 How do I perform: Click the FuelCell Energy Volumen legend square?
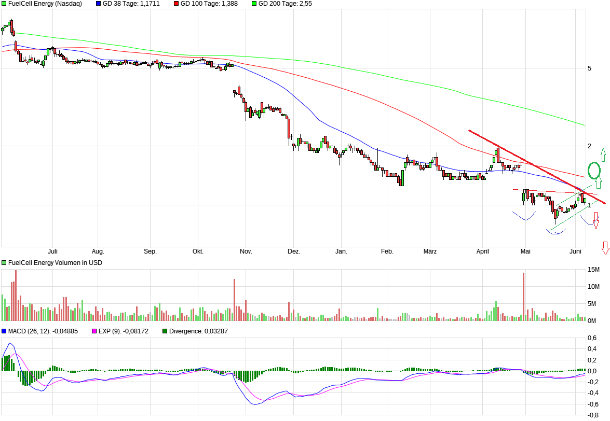pos(4,262)
